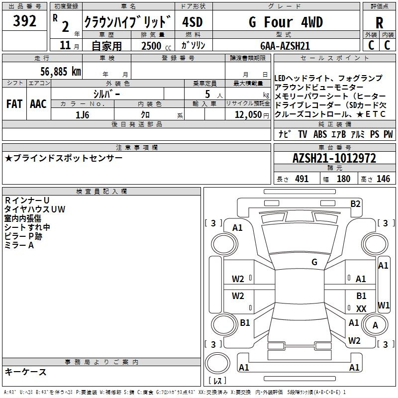Select the 検査員記入欄 section header
Viewport: 398px width, 398px height.
[x=101, y=191]
